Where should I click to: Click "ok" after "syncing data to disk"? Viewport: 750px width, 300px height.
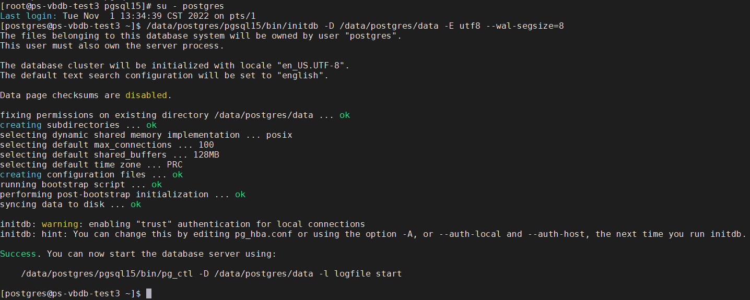tap(136, 205)
